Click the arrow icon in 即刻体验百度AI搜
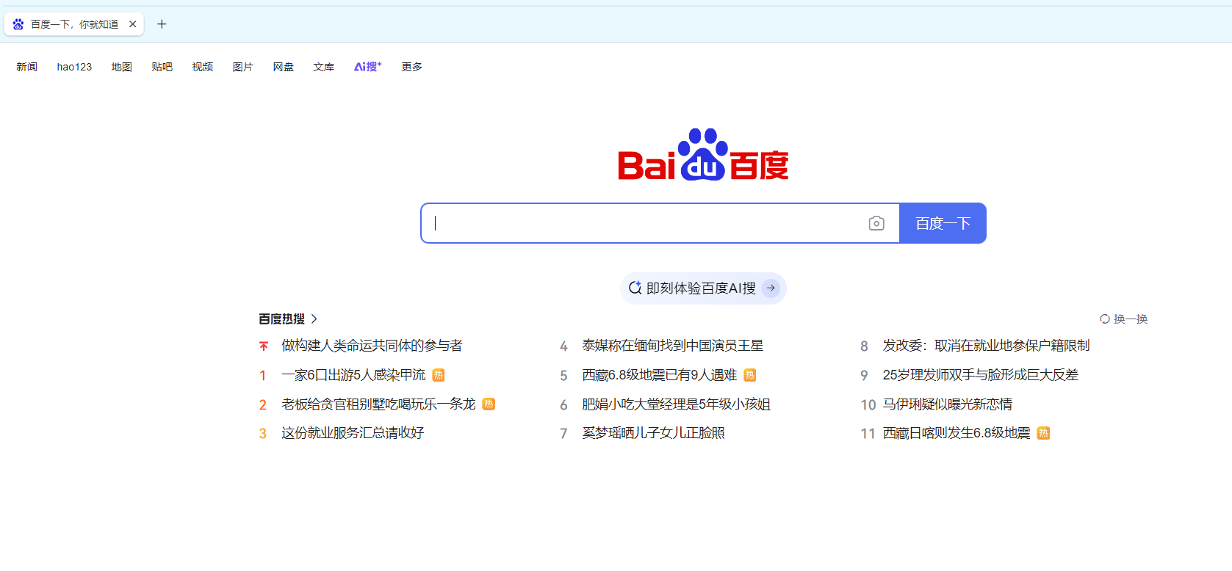Image resolution: width=1232 pixels, height=571 pixels. pyautogui.click(x=770, y=288)
